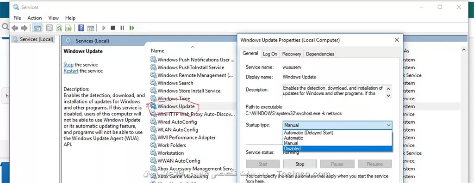
Task: Click the gear icon beside Workstation
Action: coord(154,153)
